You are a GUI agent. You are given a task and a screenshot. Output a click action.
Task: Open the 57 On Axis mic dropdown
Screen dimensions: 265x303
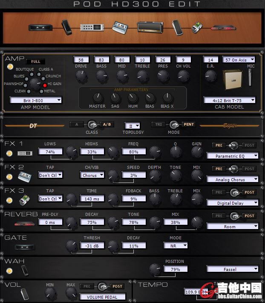click(x=239, y=60)
